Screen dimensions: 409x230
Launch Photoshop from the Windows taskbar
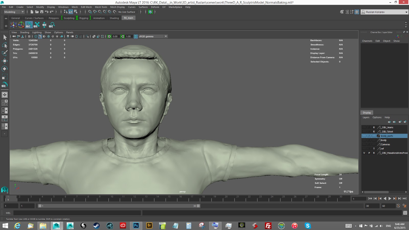[x=136, y=225]
